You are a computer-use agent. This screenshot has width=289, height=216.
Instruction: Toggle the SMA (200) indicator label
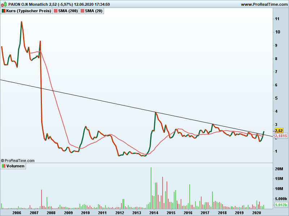68,11
